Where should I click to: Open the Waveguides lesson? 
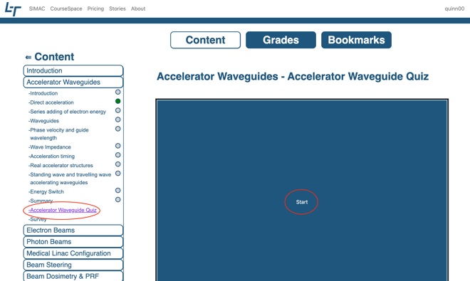tap(43, 121)
